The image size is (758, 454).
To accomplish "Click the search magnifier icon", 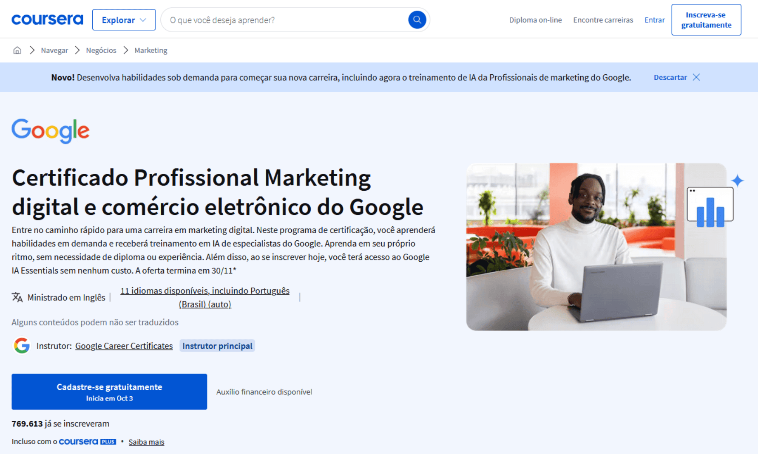I will (x=417, y=20).
